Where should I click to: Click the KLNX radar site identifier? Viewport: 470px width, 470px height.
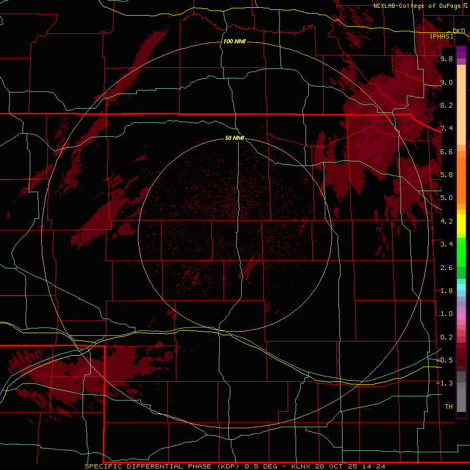click(301, 466)
